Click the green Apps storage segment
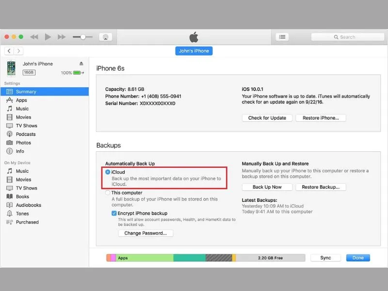This screenshot has width=388, height=291. (145, 258)
